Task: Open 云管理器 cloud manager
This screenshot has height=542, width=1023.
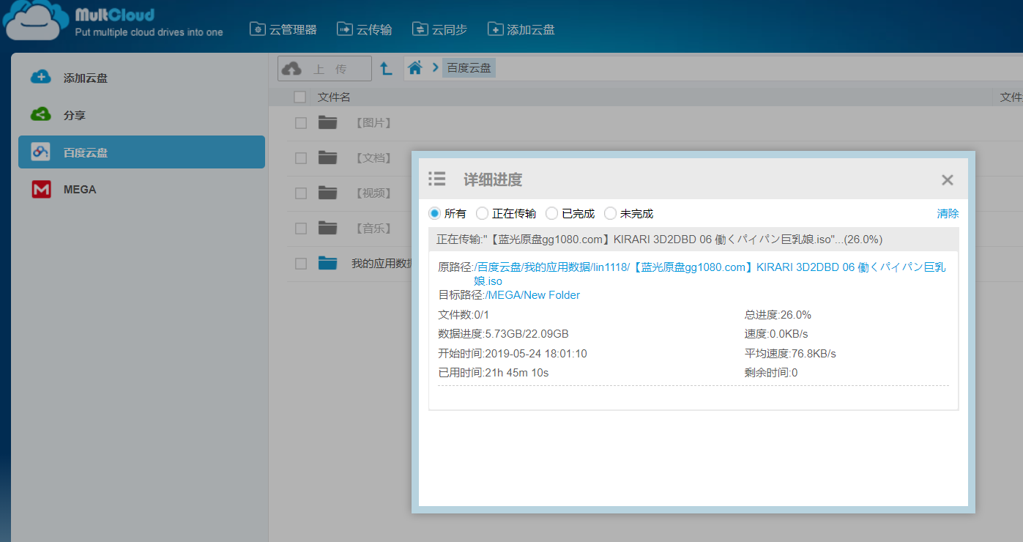Action: pyautogui.click(x=283, y=29)
